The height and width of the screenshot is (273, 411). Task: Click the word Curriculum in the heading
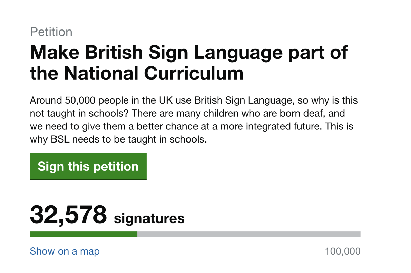194,73
